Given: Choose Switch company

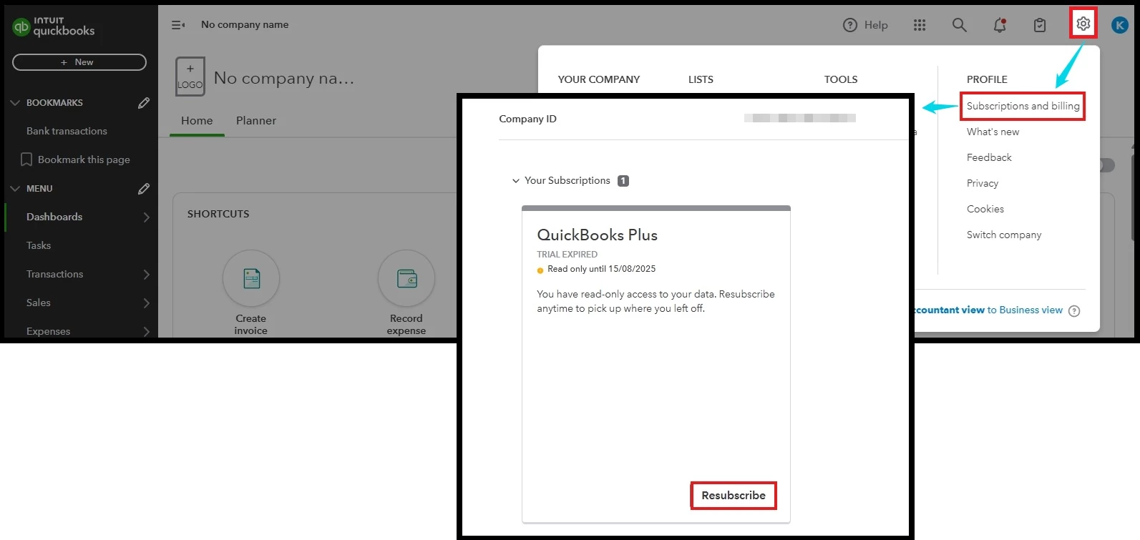Looking at the screenshot, I should (x=1004, y=235).
